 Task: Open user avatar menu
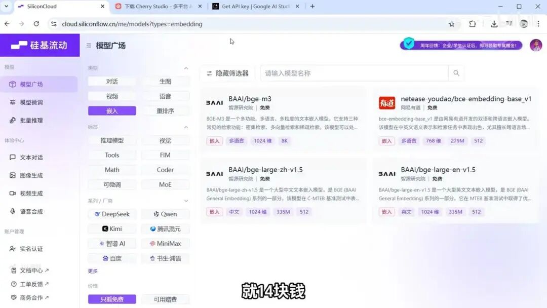(x=535, y=46)
